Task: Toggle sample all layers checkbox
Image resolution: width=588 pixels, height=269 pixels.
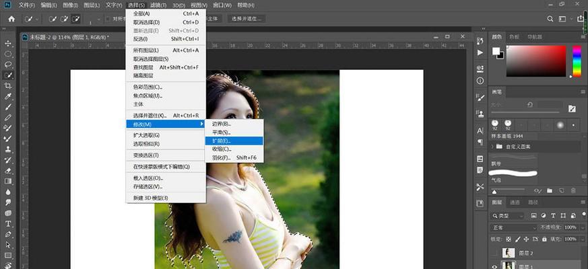Action: 108,19
